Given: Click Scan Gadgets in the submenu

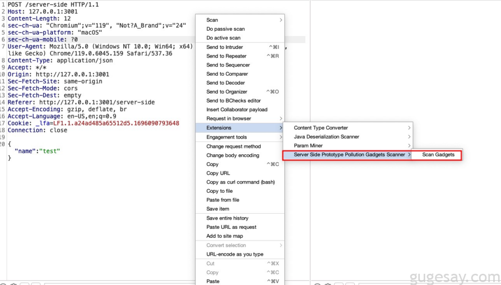Looking at the screenshot, I should [x=438, y=155].
